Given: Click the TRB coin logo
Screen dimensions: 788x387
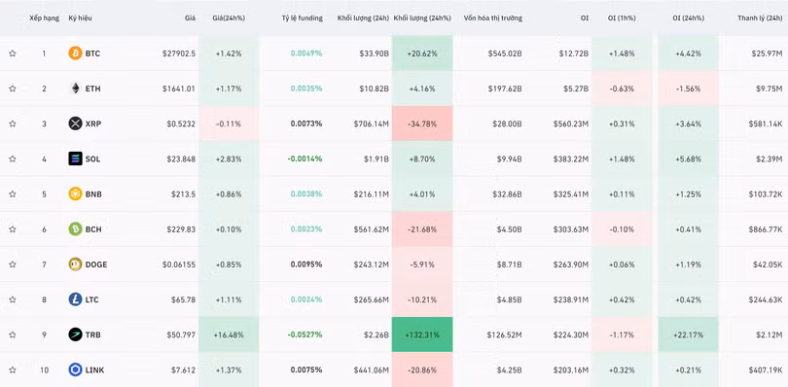Looking at the screenshot, I should click(x=75, y=334).
